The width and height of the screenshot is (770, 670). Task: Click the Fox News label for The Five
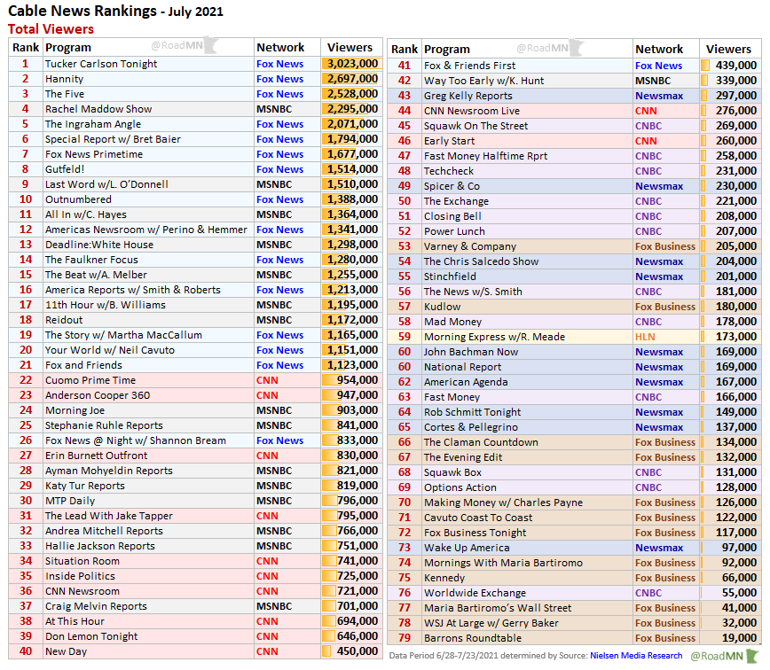279,94
